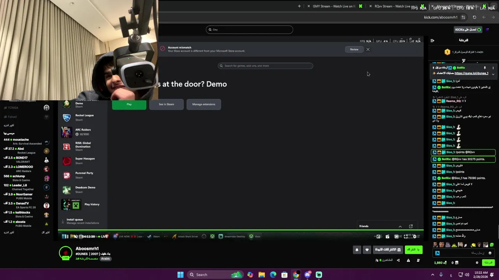Click the green Play button
The height and width of the screenshot is (280, 499).
point(129,104)
